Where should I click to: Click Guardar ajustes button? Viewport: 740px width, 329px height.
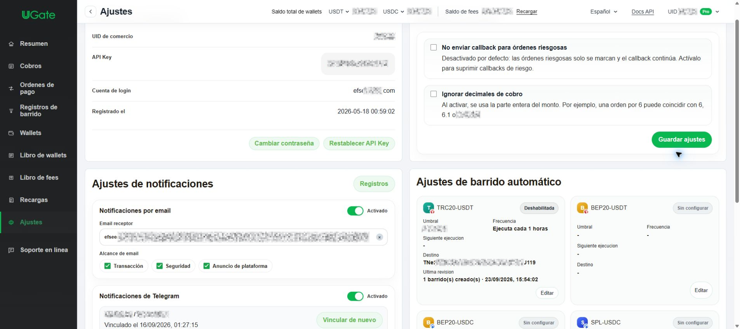[x=681, y=140]
